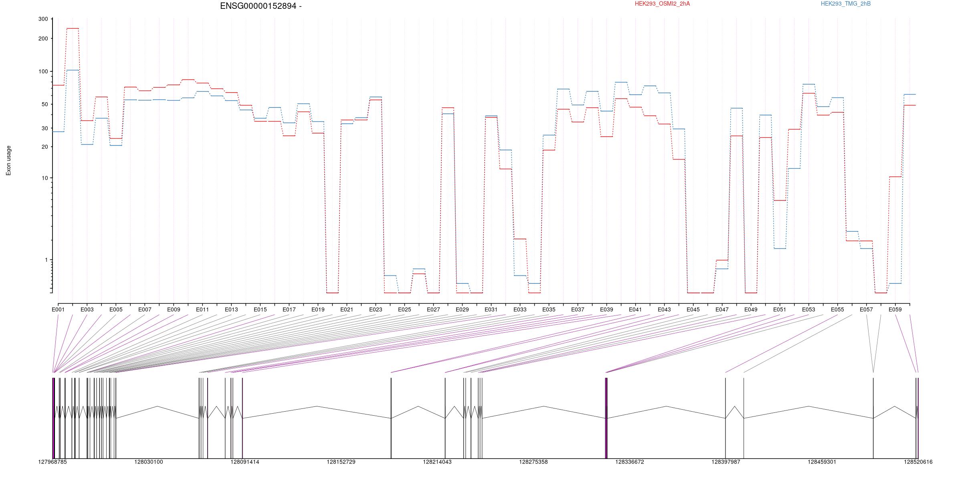Click exon label E017
Viewport: 962px width, 481px height.
[x=289, y=309]
